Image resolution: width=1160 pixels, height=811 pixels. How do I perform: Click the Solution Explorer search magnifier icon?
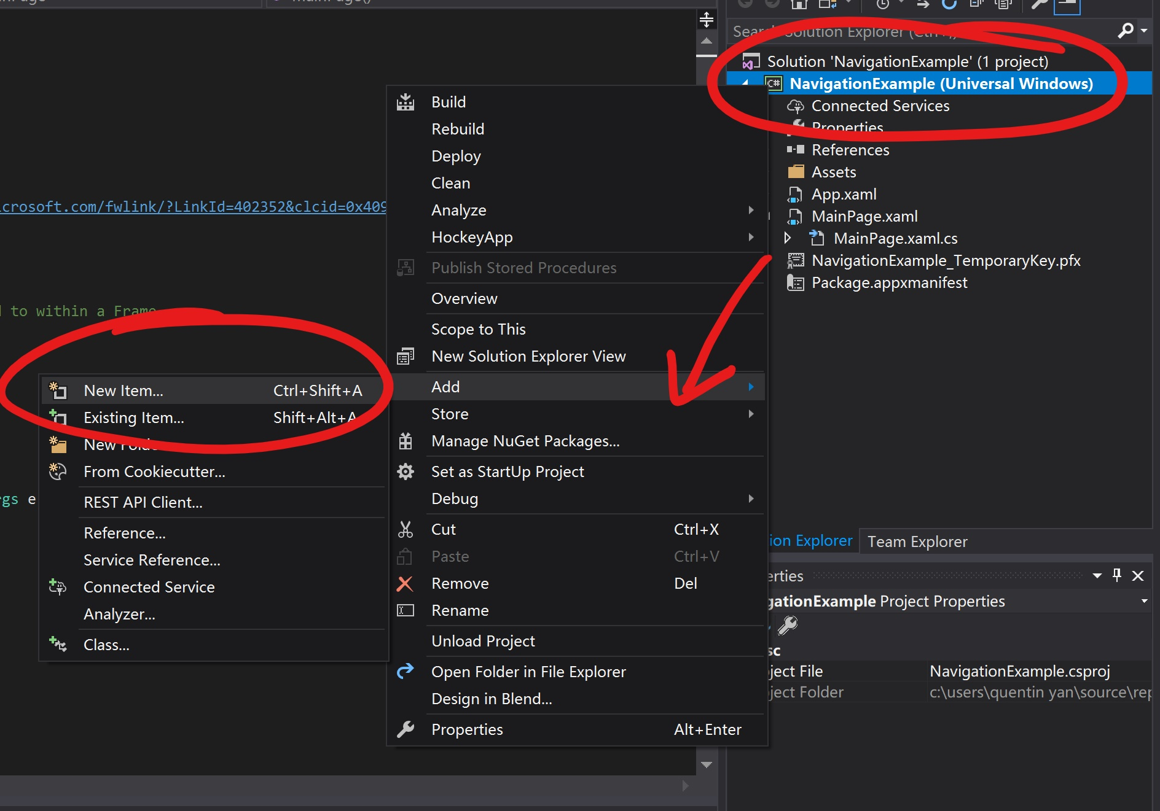pyautogui.click(x=1126, y=30)
